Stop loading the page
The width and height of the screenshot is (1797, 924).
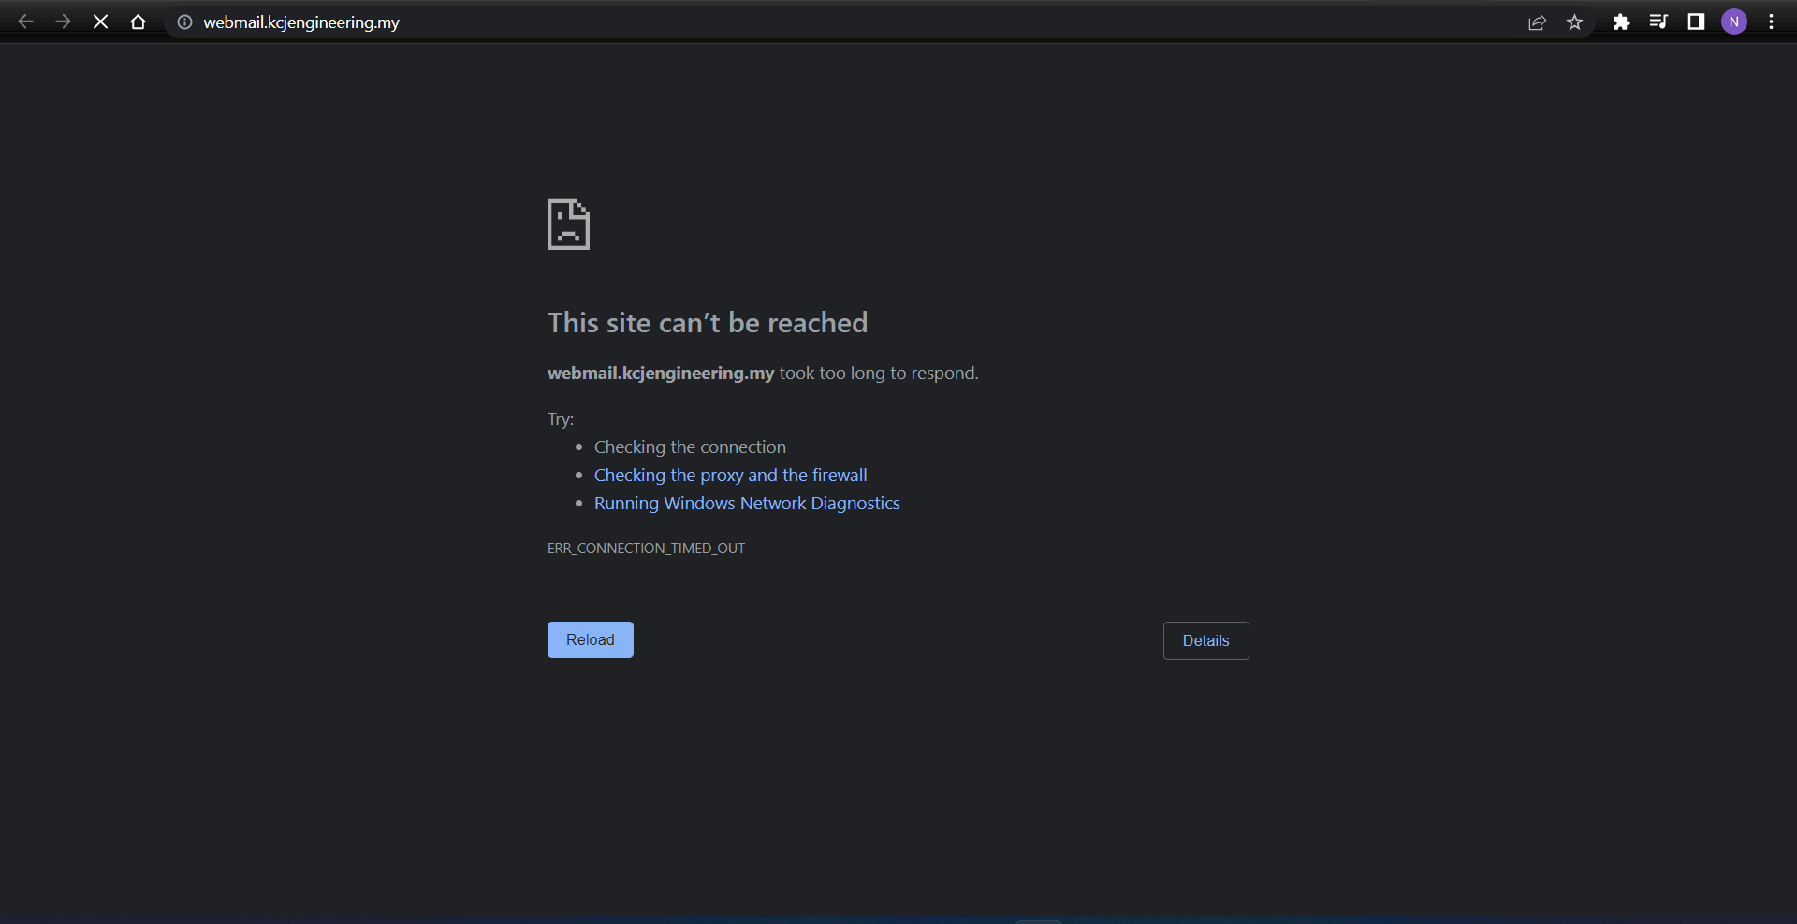tap(100, 22)
